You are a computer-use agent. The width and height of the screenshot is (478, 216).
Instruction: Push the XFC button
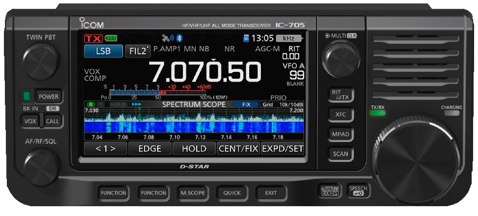pyautogui.click(x=341, y=114)
